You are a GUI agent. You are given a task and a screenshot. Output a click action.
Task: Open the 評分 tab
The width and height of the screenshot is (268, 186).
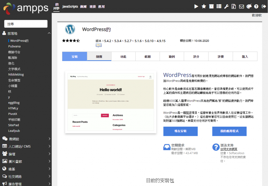tap(196, 56)
